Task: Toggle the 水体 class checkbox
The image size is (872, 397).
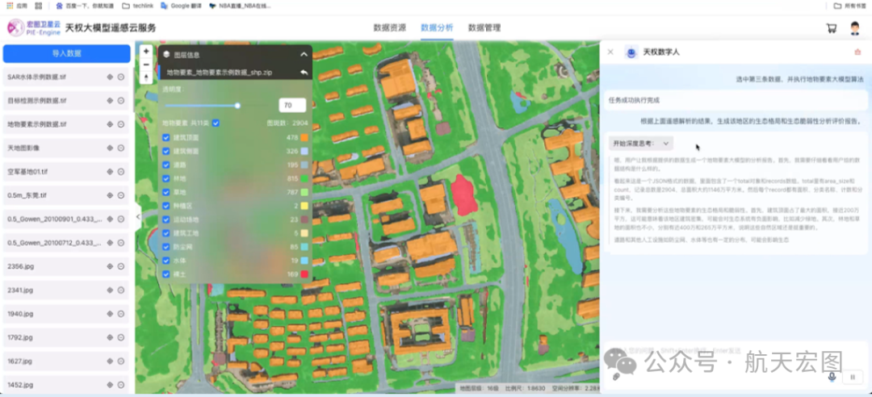Action: (166, 261)
